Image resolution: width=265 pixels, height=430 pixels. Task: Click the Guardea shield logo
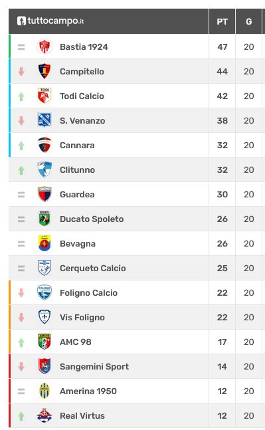tap(44, 194)
